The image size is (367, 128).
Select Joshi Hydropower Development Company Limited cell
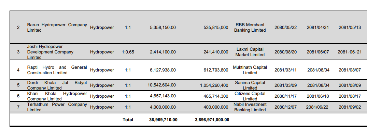tap(50, 52)
